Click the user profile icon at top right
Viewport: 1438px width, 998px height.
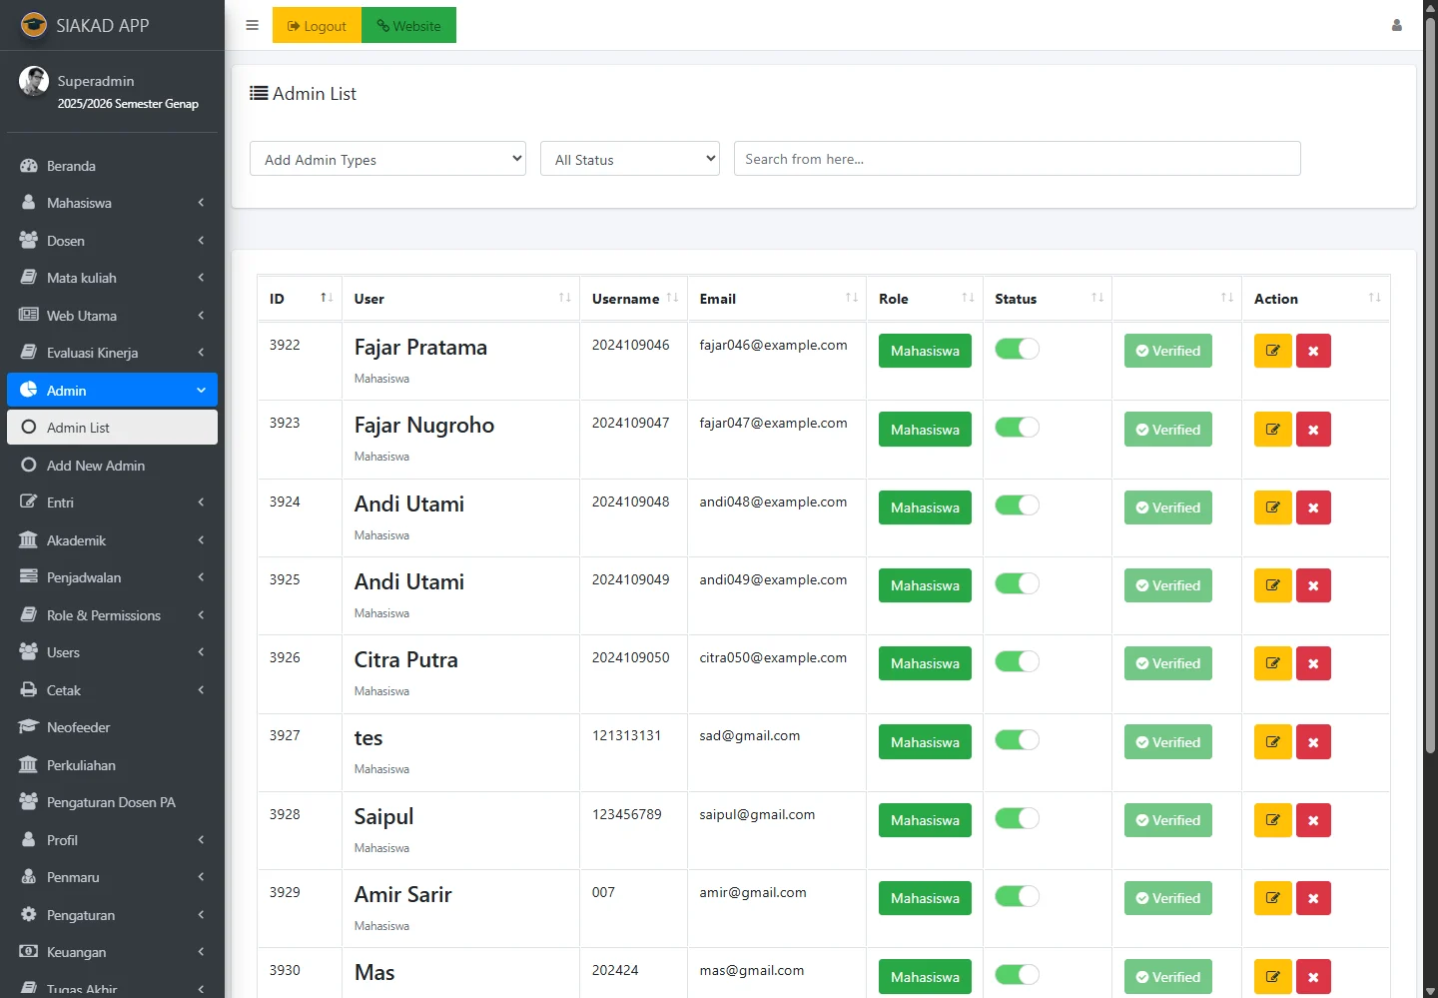[x=1396, y=26]
